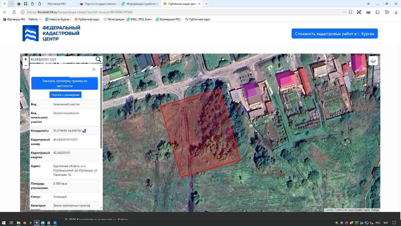Open the browser main menu
The width and height of the screenshot is (401, 226).
369,4
